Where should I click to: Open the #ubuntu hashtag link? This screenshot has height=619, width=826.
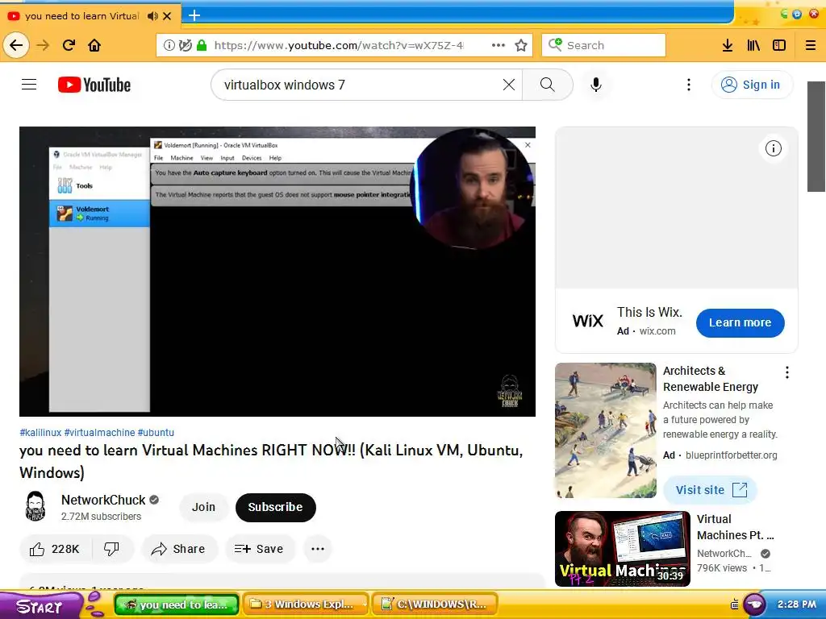click(156, 433)
